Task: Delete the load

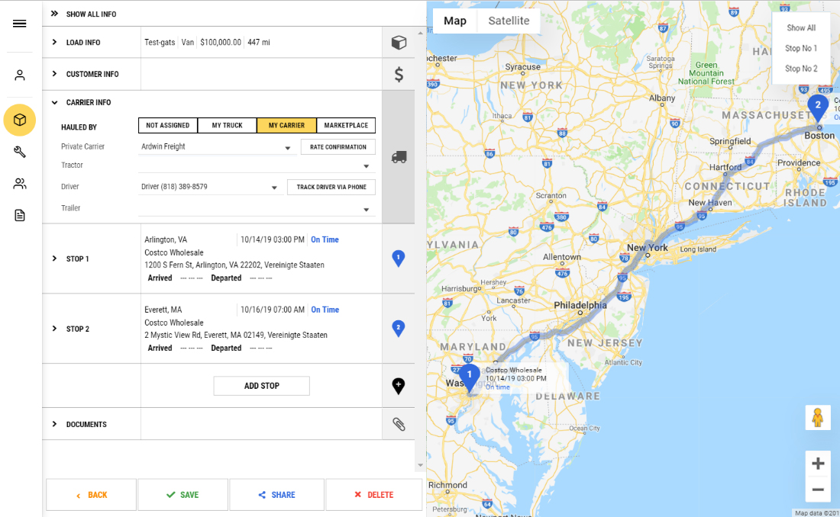Action: pos(374,495)
